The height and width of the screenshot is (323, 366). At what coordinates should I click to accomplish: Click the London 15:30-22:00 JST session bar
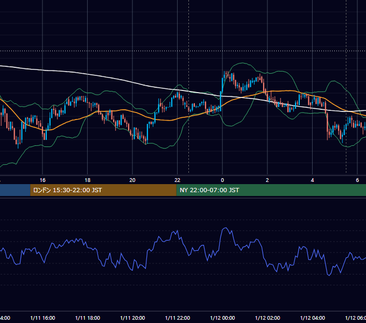(103, 190)
